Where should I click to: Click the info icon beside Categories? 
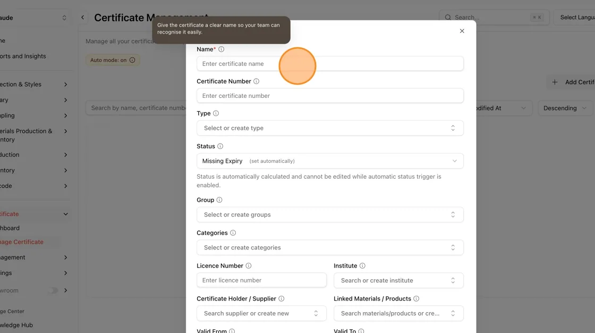pyautogui.click(x=233, y=233)
